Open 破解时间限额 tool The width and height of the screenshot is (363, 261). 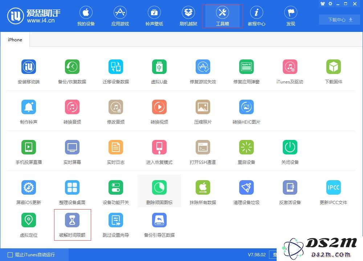[72, 225]
